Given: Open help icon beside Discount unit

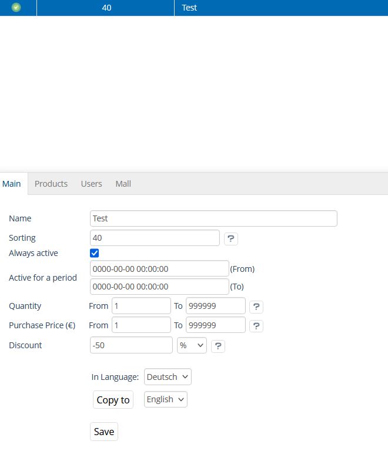Looking at the screenshot, I should pyautogui.click(x=218, y=346).
